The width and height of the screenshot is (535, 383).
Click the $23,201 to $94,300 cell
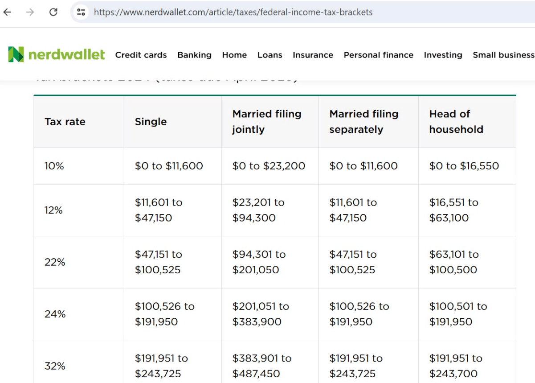pyautogui.click(x=270, y=210)
